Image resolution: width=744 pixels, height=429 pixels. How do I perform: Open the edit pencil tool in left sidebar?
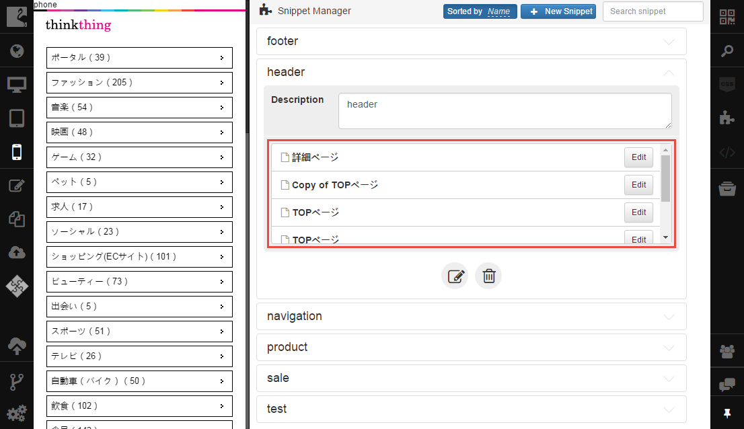tap(17, 186)
